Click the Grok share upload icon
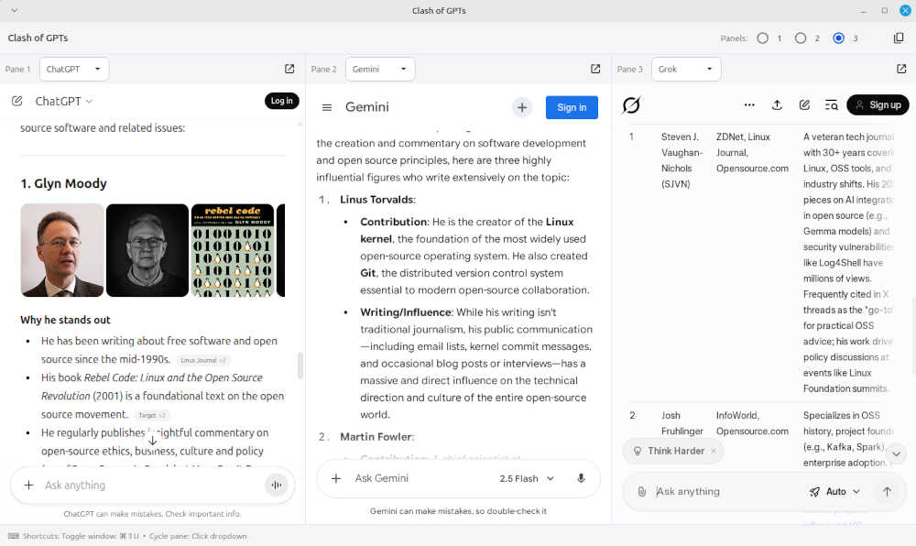This screenshot has height=546, width=916. tap(777, 105)
